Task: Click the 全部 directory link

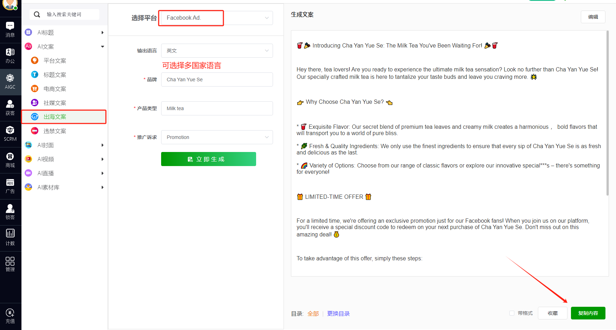Action: coord(313,313)
